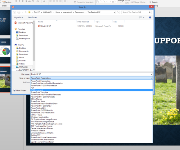Select PDF in the file type list
The image size is (180, 150).
(x=92, y=88)
